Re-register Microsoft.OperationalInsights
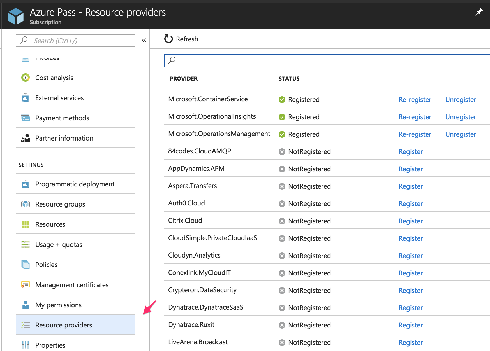490x351 pixels. point(415,117)
